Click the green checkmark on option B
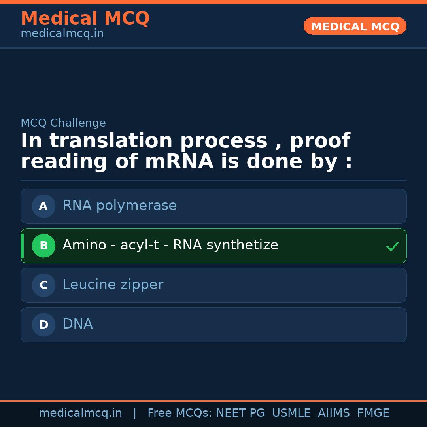This screenshot has height=427, width=427. pyautogui.click(x=392, y=247)
